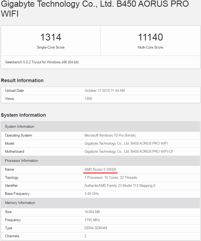Click the bold System Information section heading
The height and width of the screenshot is (241, 201).
tap(23, 115)
